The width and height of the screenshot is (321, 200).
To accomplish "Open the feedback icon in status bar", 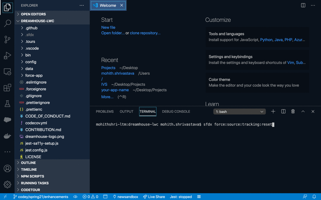I will click(x=305, y=197).
